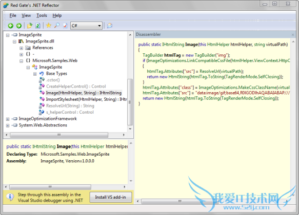This screenshot has height=215, width=299.
Task: Click the tree panel vertical scrollbar thumb
Action: pos(130,102)
